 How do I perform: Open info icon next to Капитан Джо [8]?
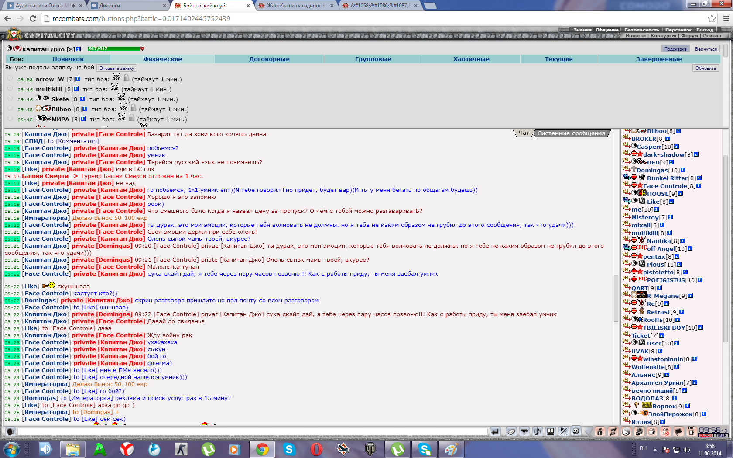[79, 49]
